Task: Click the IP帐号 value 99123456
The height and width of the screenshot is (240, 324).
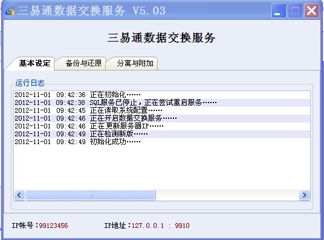Action: (53, 226)
